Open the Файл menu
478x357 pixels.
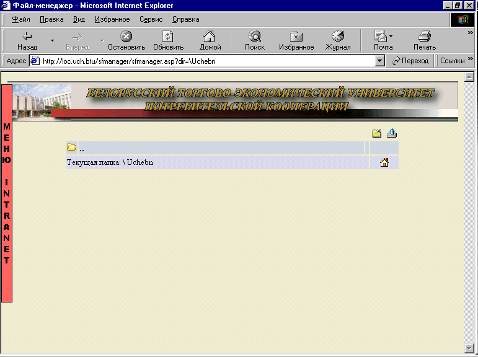[20, 19]
